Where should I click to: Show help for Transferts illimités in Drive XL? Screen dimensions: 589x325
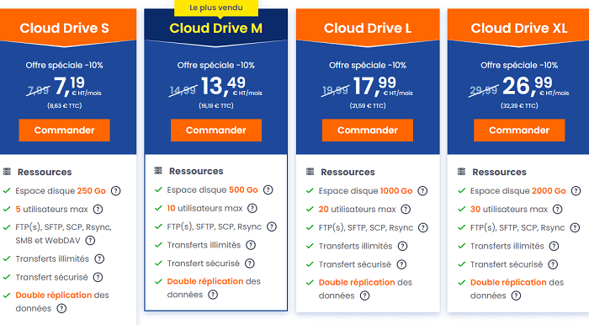[x=554, y=246]
